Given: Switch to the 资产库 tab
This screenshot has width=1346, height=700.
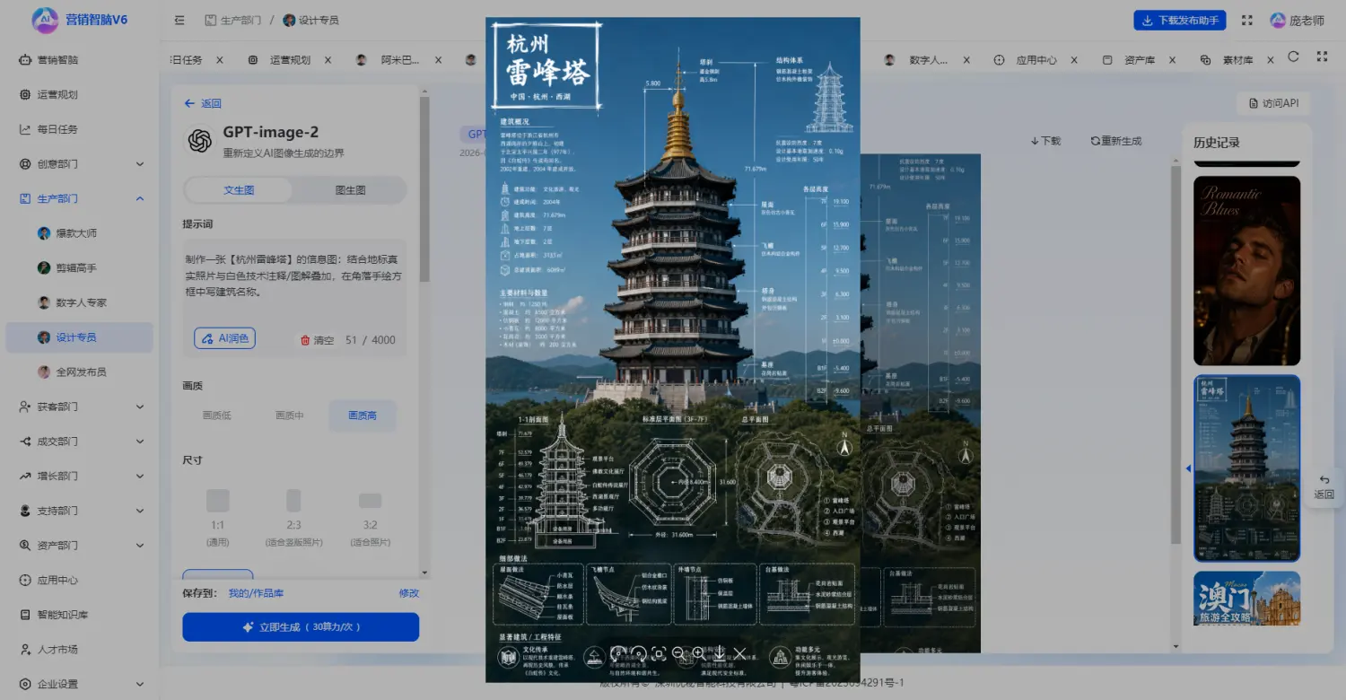Looking at the screenshot, I should point(1139,60).
